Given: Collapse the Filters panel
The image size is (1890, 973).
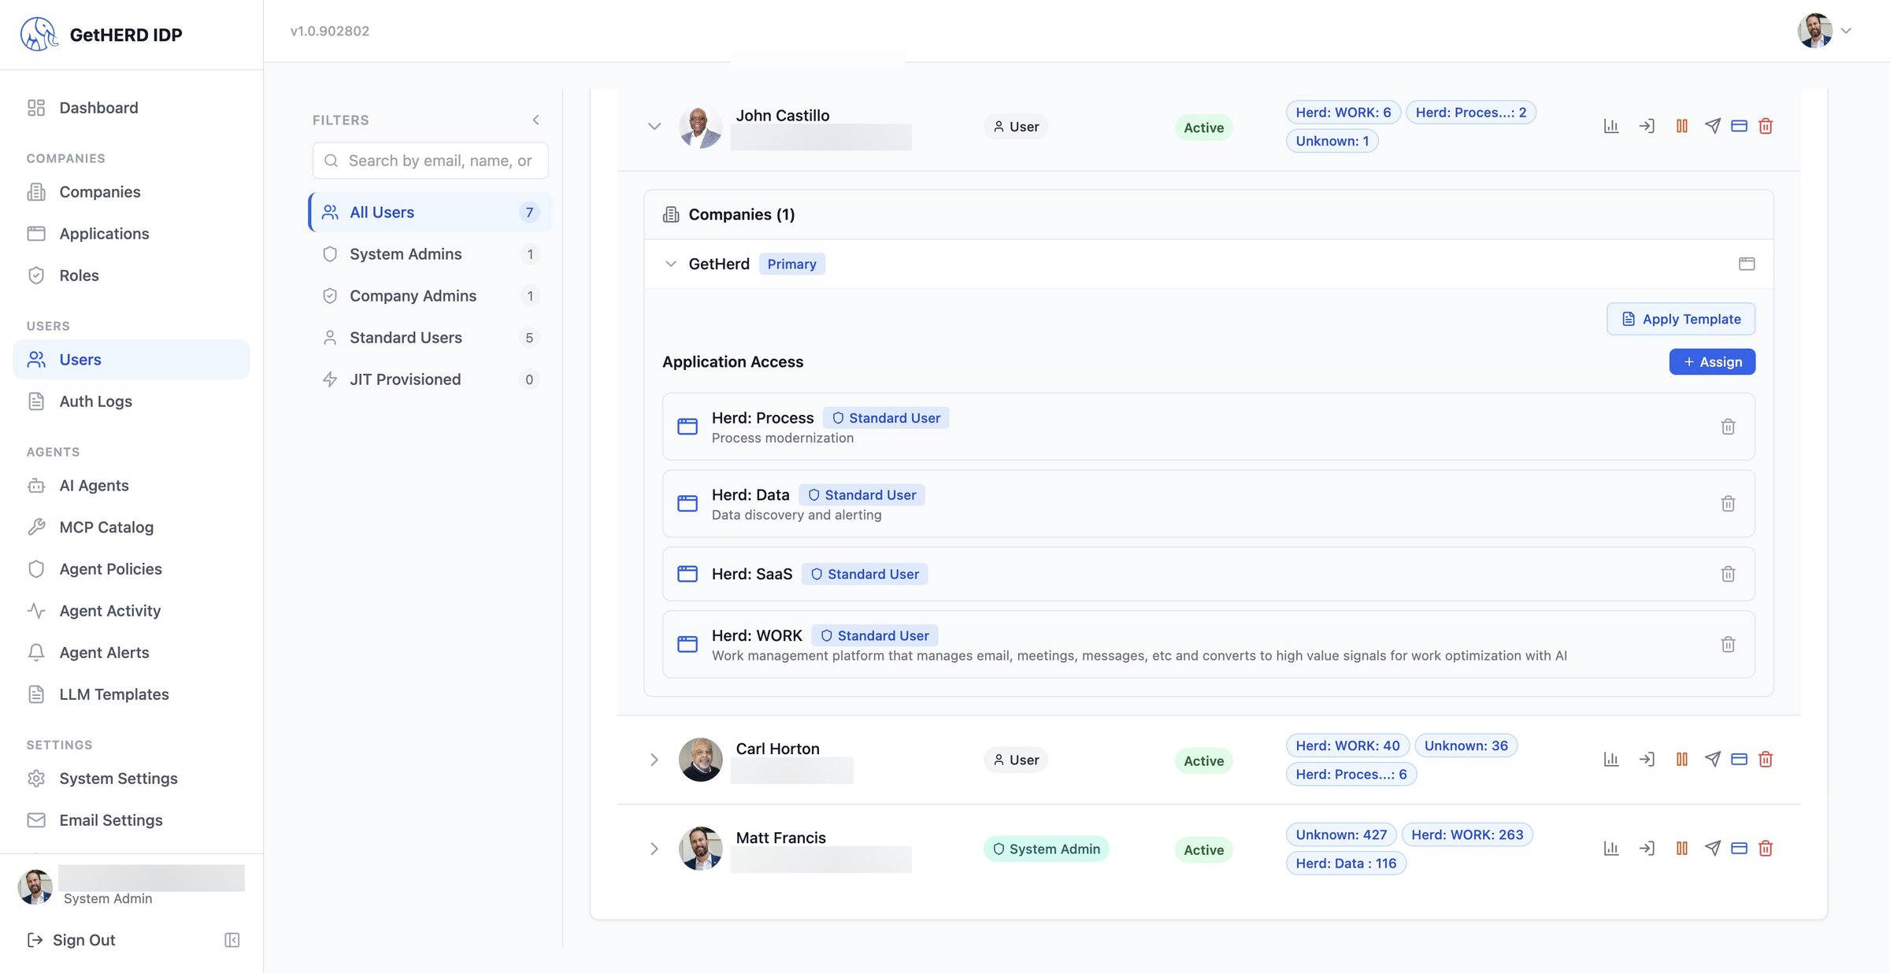Looking at the screenshot, I should point(535,120).
